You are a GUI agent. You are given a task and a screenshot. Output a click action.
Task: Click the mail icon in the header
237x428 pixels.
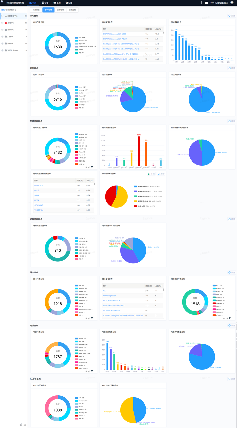(x=206, y=3)
